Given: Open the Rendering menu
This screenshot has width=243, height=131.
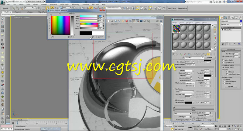Looking at the screenshot, I should pos(75,5).
